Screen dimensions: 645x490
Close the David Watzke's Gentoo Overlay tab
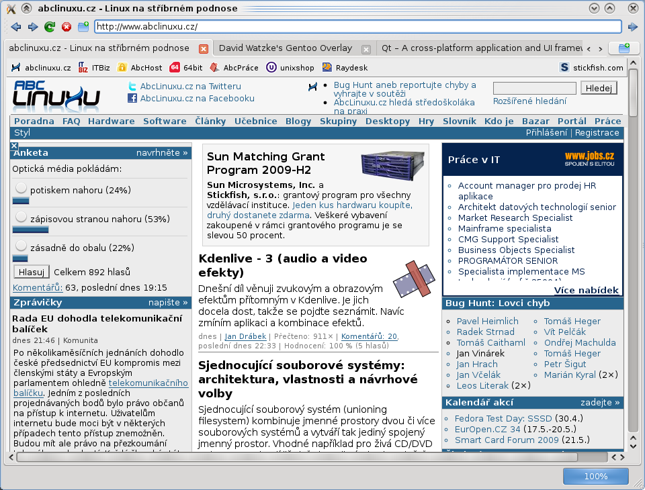tap(365, 49)
